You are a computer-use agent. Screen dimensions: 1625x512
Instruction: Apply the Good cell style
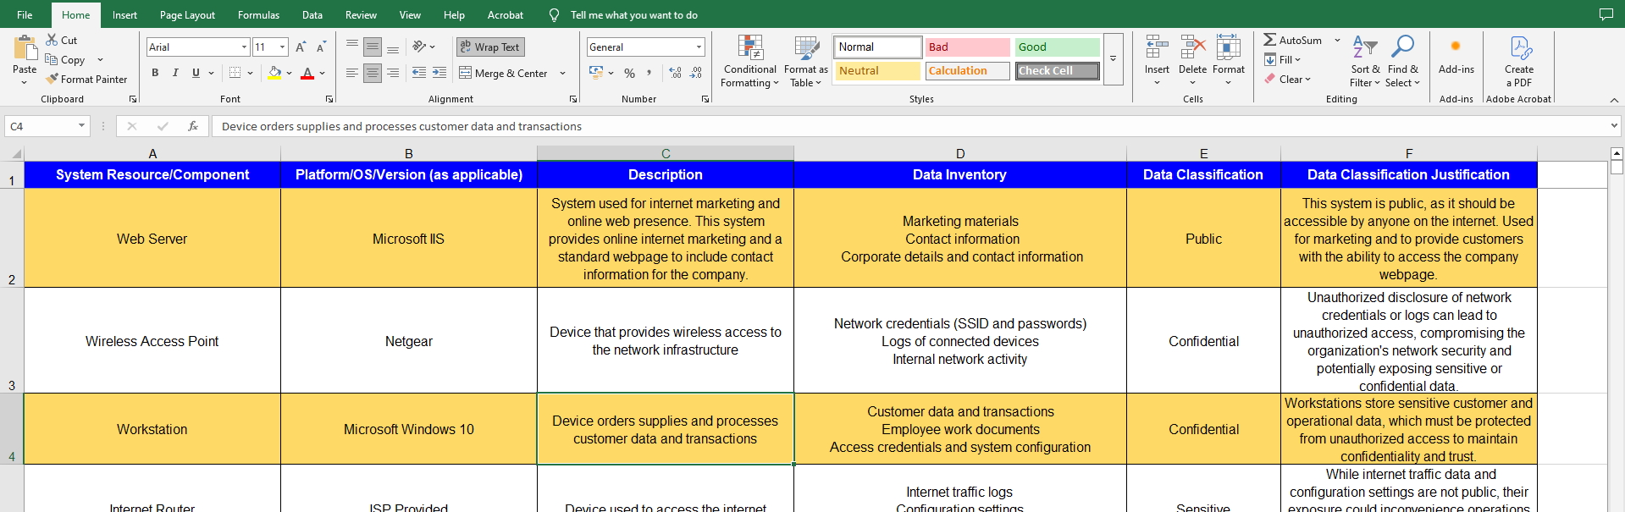1057,47
